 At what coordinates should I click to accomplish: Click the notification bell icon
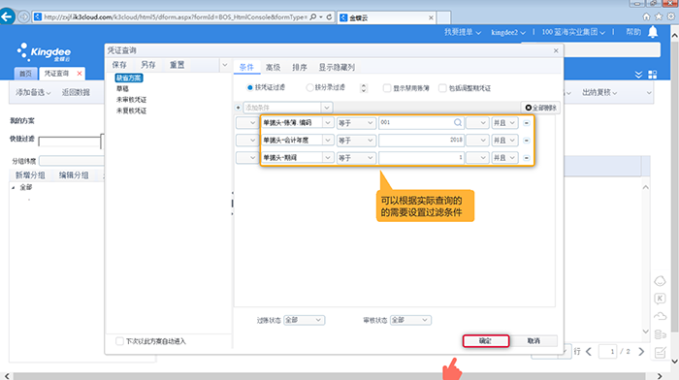point(653,32)
